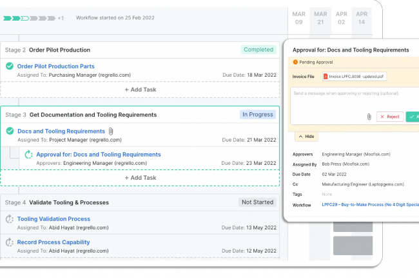Click the paperclip attachment icon beside Docs and Tooling Requirements
Viewport: 419px width, 279px height.
(x=111, y=131)
